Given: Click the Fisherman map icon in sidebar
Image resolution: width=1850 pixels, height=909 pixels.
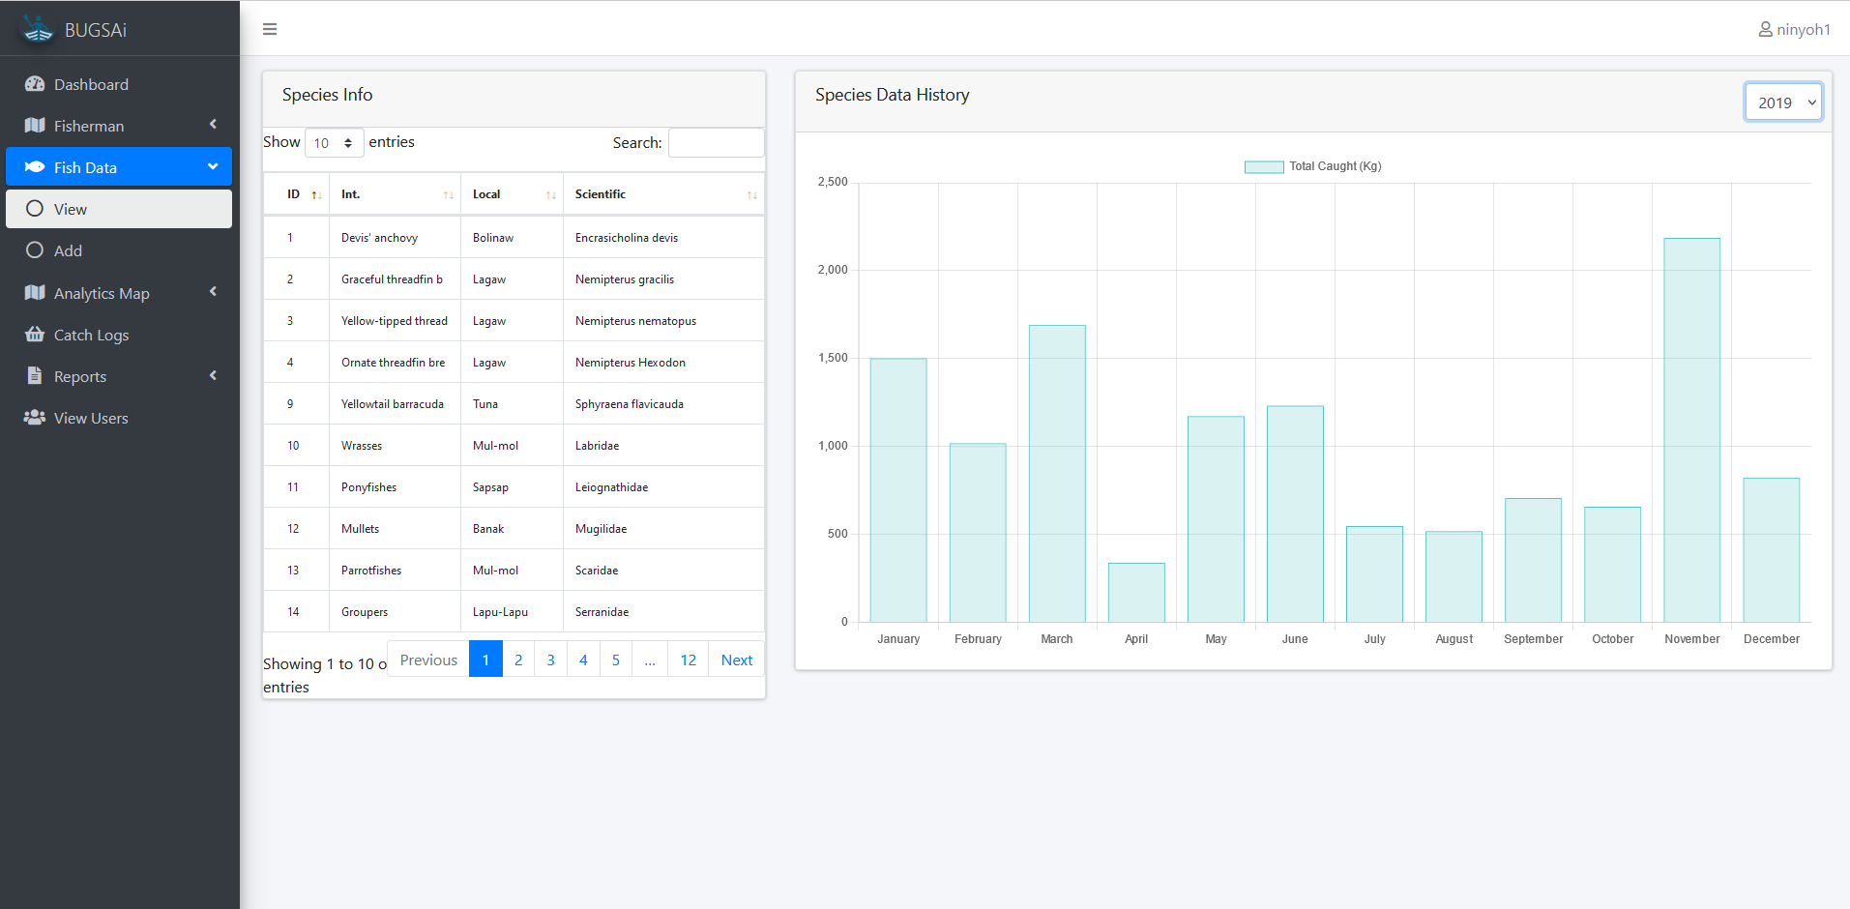Looking at the screenshot, I should click(x=36, y=126).
